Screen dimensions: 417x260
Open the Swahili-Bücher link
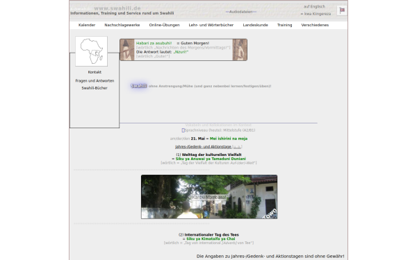95,88
